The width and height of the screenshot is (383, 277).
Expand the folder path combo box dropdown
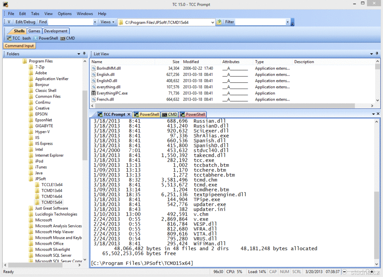(212, 22)
